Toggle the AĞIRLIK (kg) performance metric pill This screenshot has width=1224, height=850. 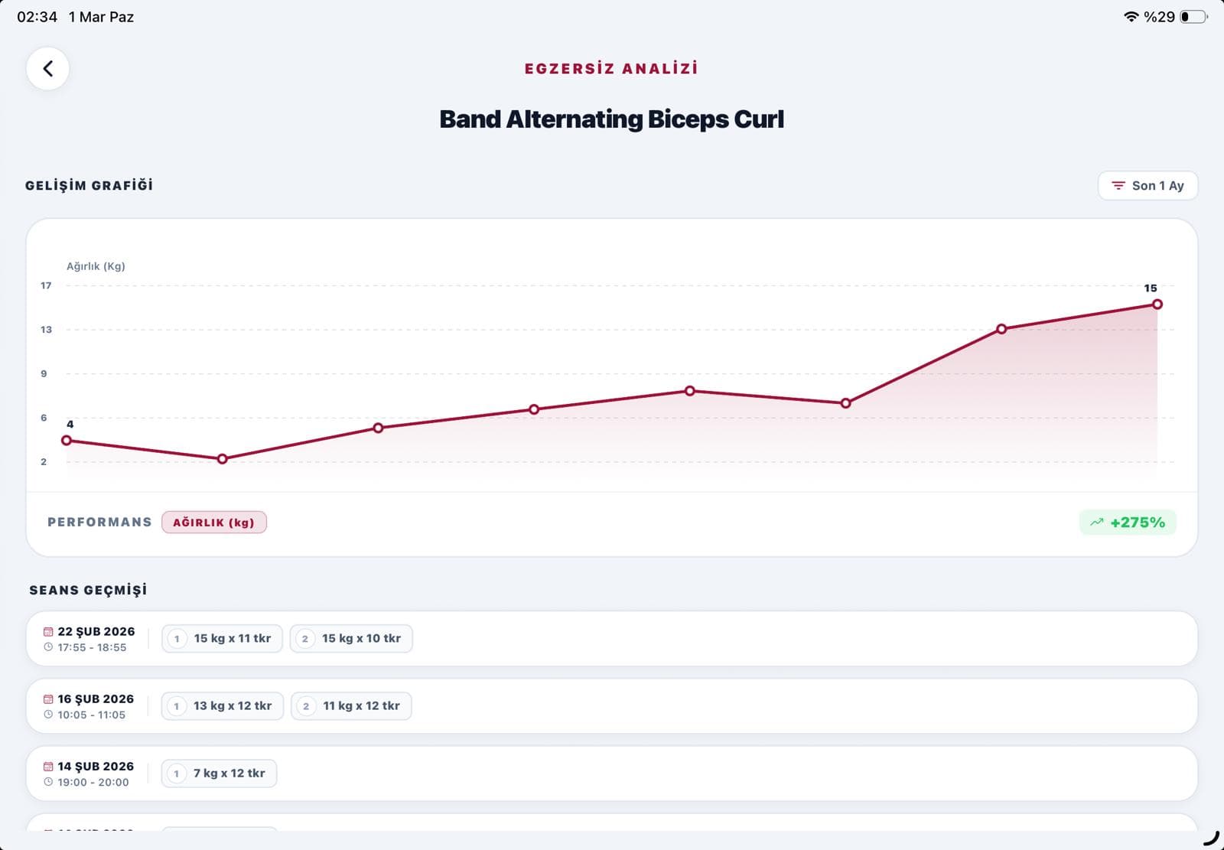pos(214,522)
